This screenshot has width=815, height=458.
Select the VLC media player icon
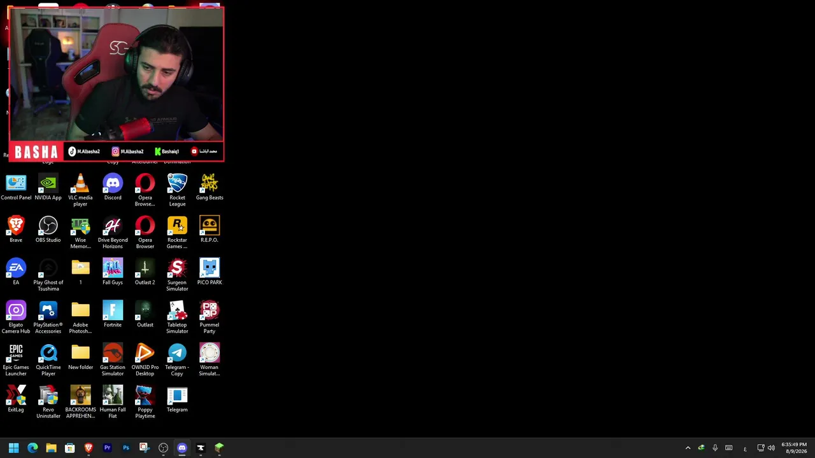tap(80, 190)
